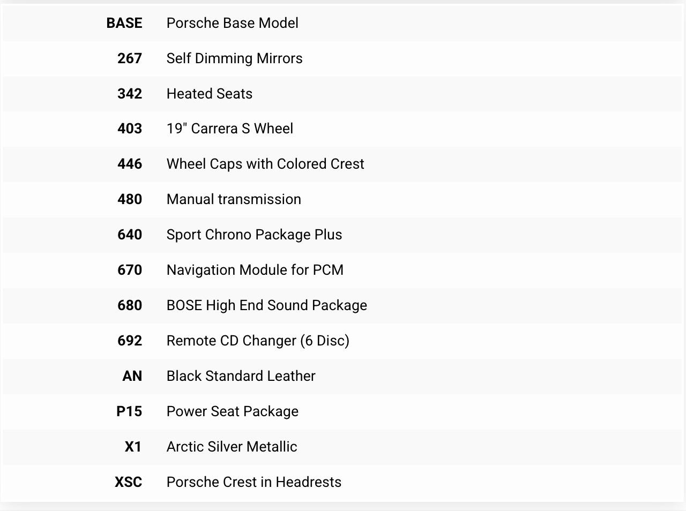Select Wheel Caps with Colored Crest text
This screenshot has height=511, width=686.
pos(265,164)
